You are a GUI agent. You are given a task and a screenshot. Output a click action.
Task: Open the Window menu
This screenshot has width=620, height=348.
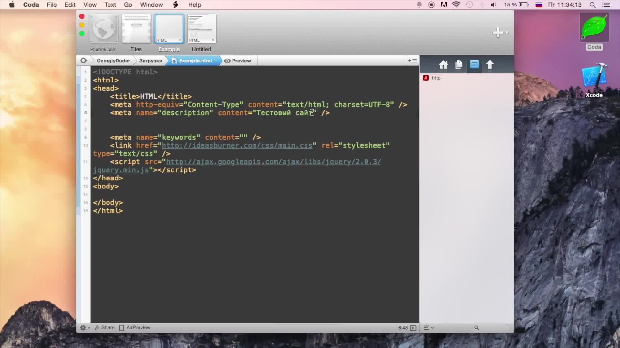coord(151,5)
